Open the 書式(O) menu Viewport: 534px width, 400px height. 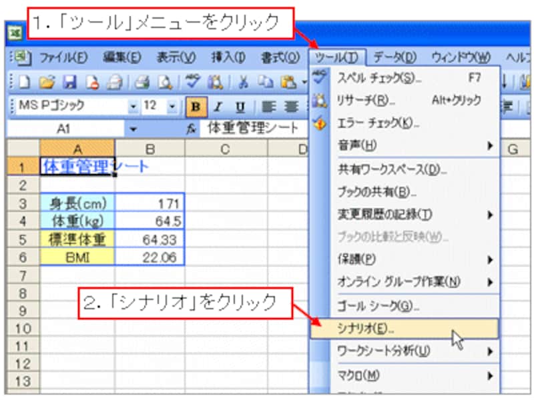click(x=280, y=57)
